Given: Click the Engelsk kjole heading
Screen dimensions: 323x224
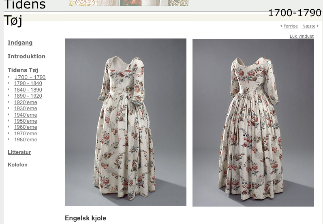Looking at the screenshot, I should 86,218.
